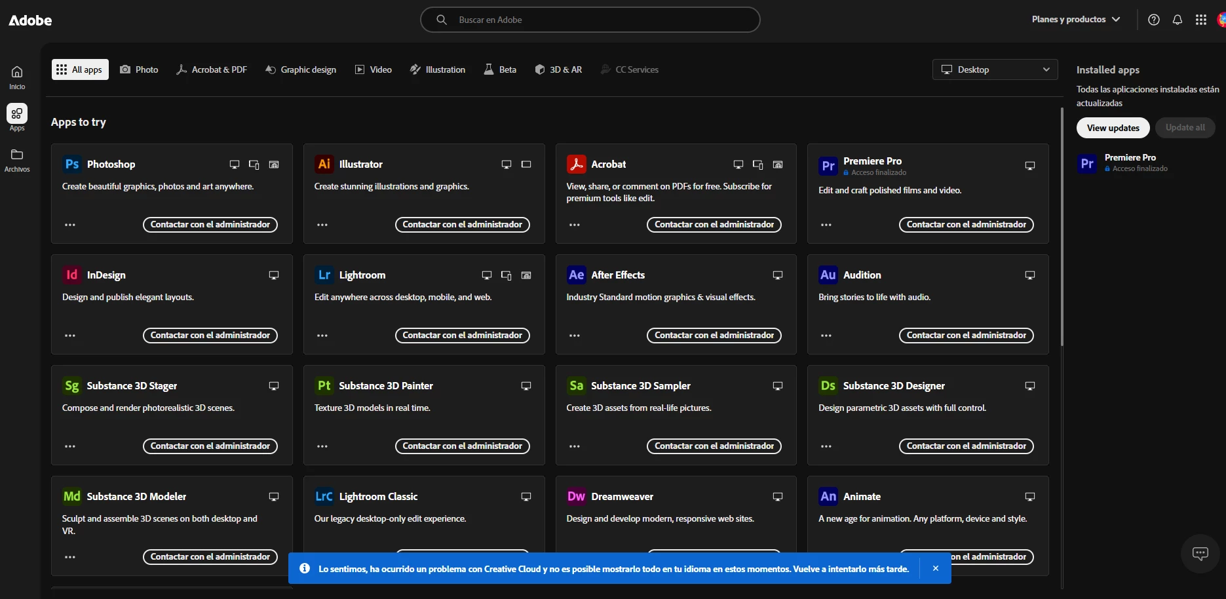Switch to the Acrobat & PDF tab
This screenshot has width=1226, height=599.
click(x=212, y=69)
